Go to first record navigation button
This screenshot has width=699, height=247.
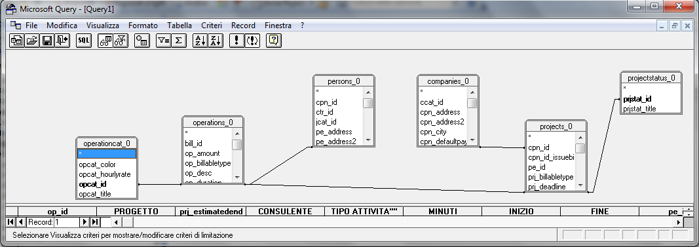point(10,221)
